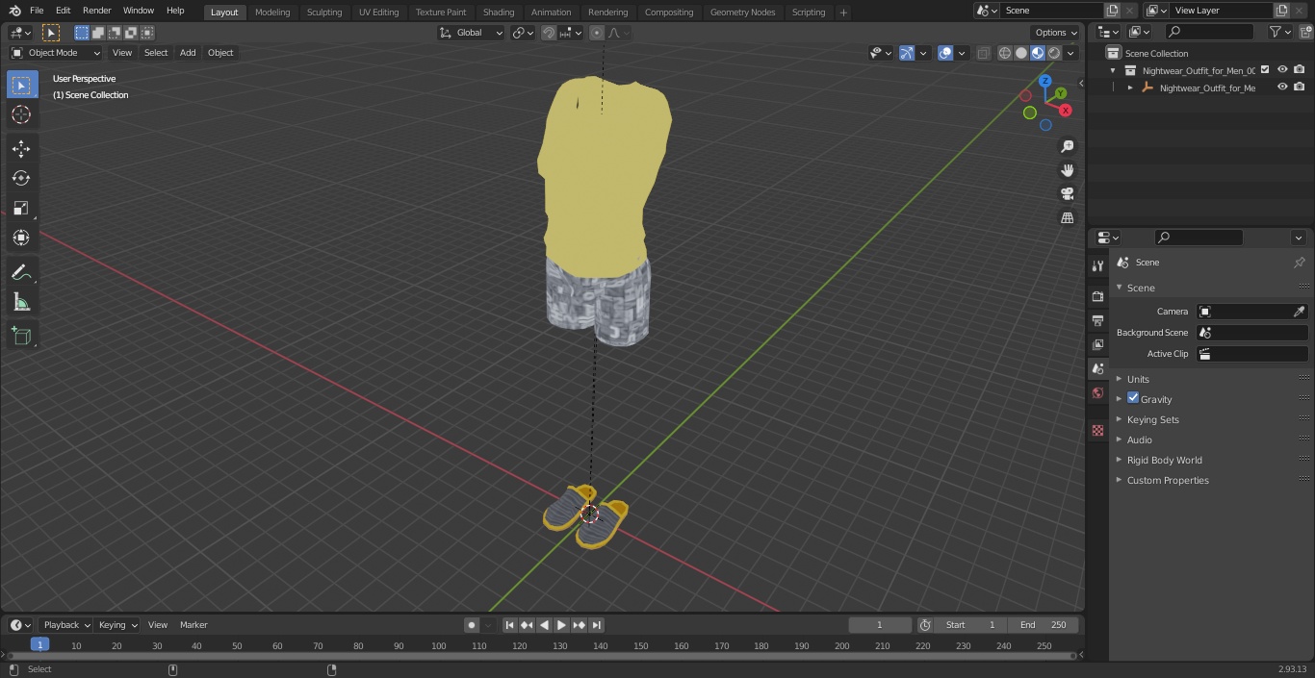Screen dimensions: 1315x678
Task: Open the Object Mode dropdown
Action: point(56,53)
